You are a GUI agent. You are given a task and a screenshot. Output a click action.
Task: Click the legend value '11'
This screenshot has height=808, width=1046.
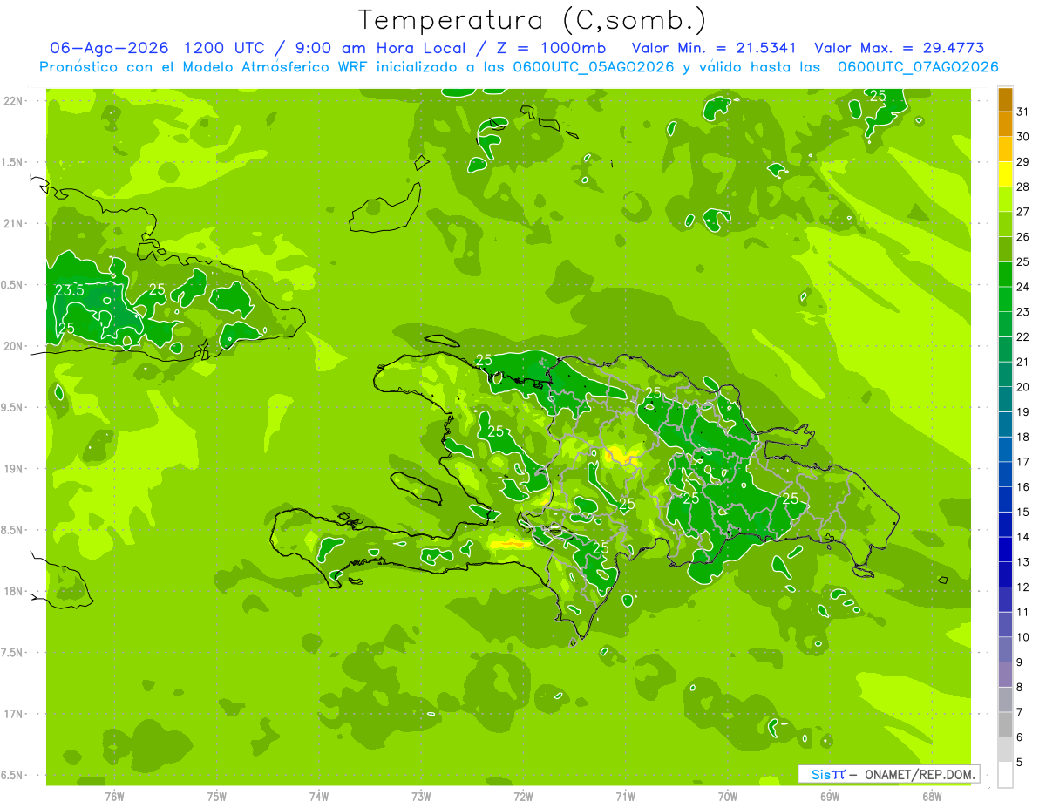pos(1023,612)
